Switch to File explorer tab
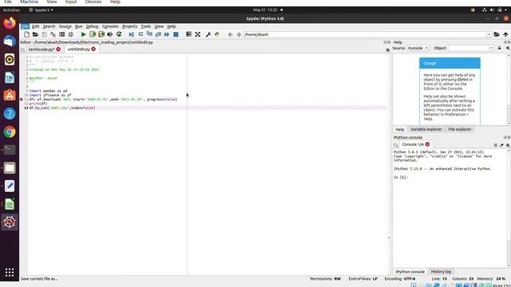The height and width of the screenshot is (287, 511). [x=460, y=129]
